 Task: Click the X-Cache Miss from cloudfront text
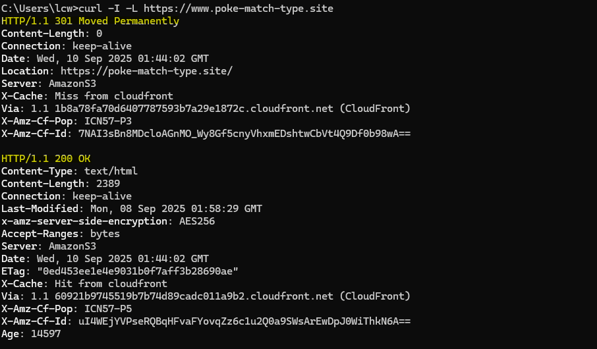point(114,96)
